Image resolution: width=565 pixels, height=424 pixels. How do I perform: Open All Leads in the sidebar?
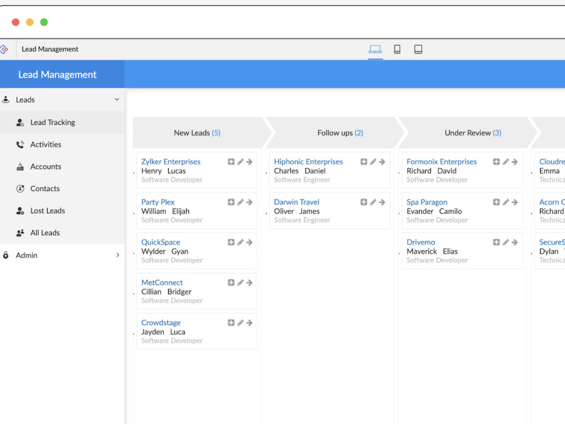pos(62,233)
